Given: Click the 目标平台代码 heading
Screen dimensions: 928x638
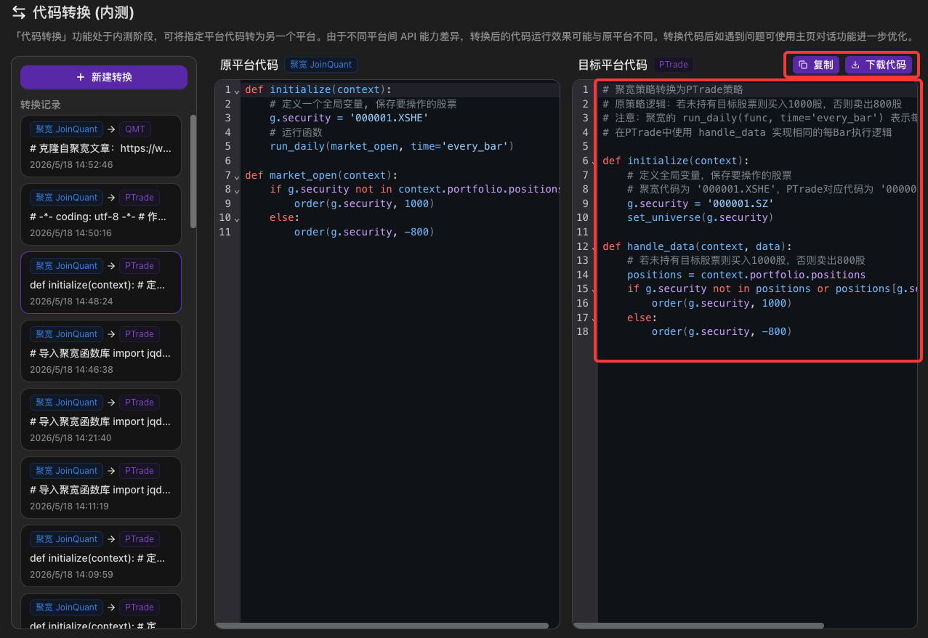Looking at the screenshot, I should [x=613, y=65].
